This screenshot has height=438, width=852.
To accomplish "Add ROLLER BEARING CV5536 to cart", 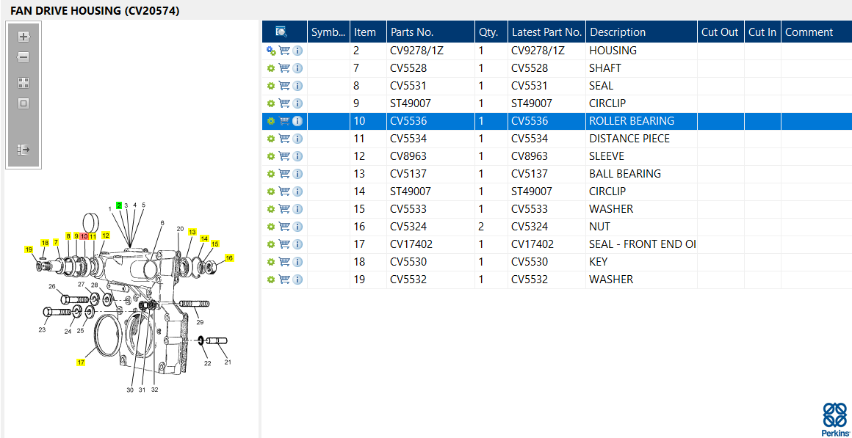I will click(284, 121).
